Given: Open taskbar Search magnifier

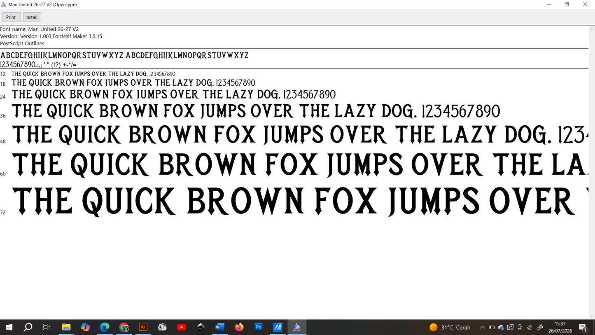Looking at the screenshot, I should click(x=28, y=327).
